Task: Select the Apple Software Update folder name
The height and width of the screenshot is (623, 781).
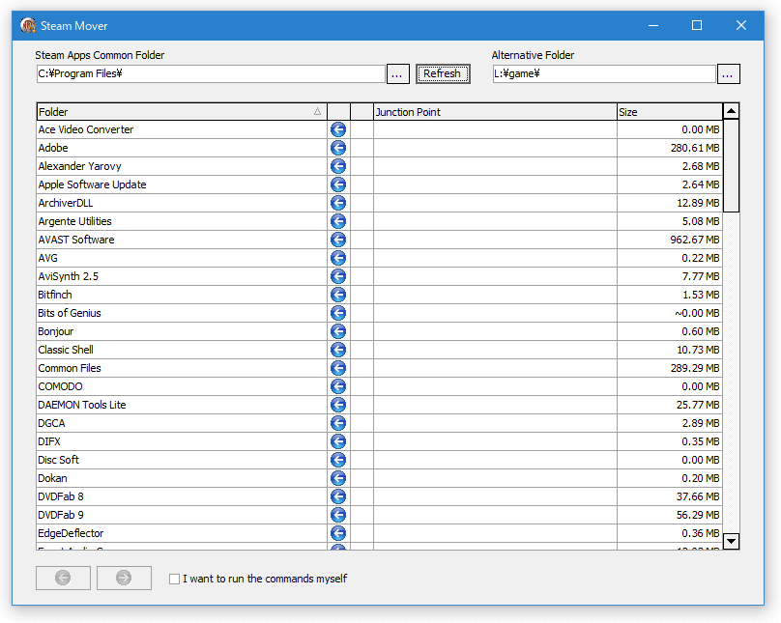Action: (92, 184)
